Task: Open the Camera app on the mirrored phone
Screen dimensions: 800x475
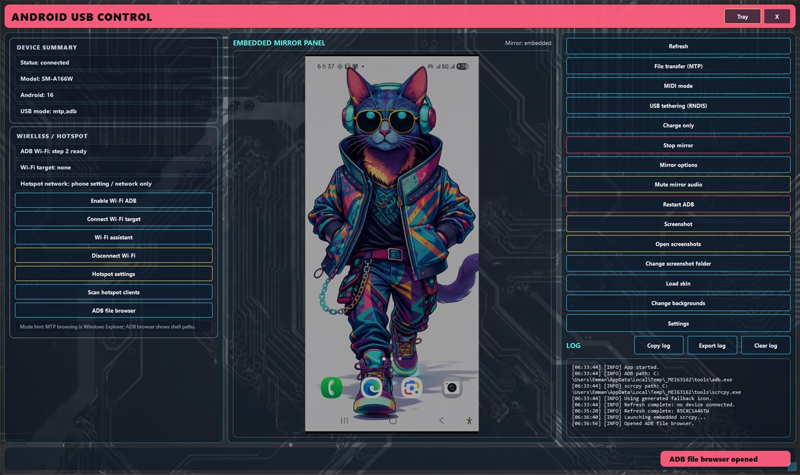Action: click(x=452, y=387)
